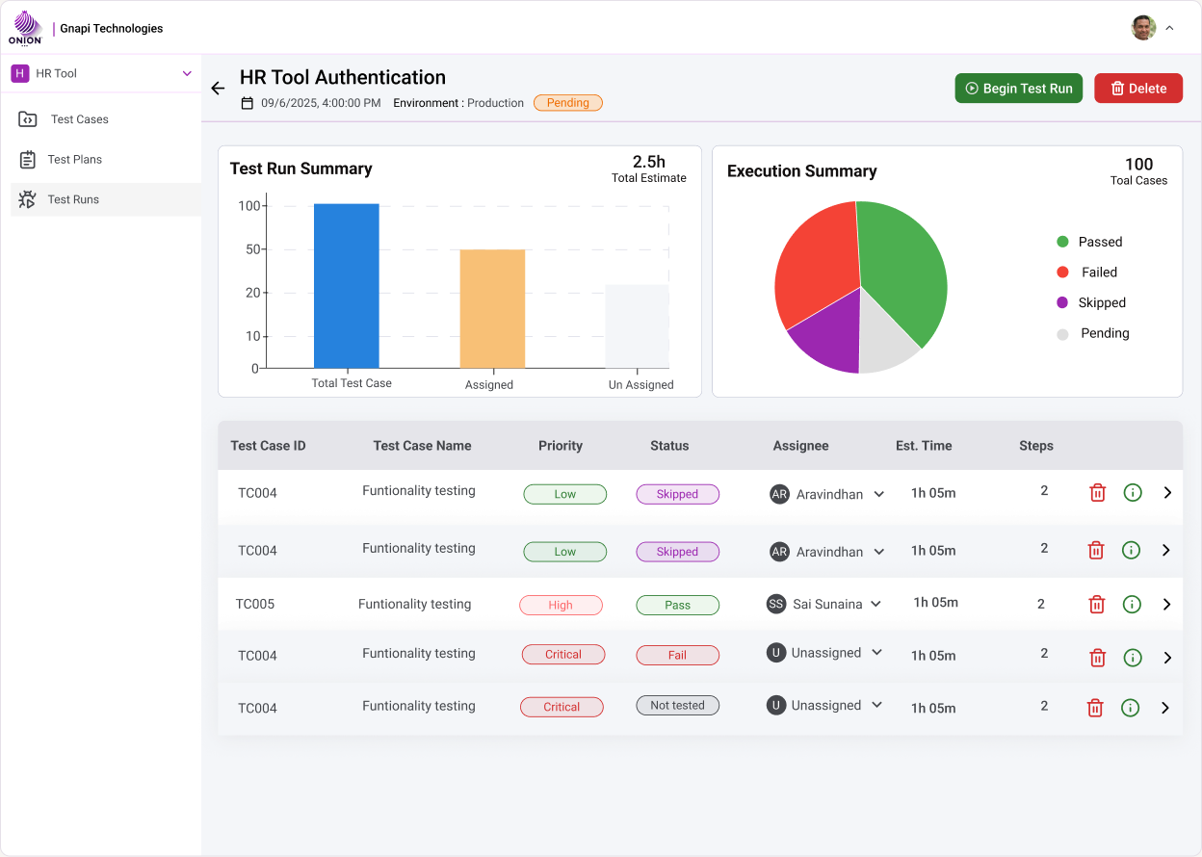The height and width of the screenshot is (857, 1202).
Task: Go back using the arrow icon
Action: tap(218, 89)
